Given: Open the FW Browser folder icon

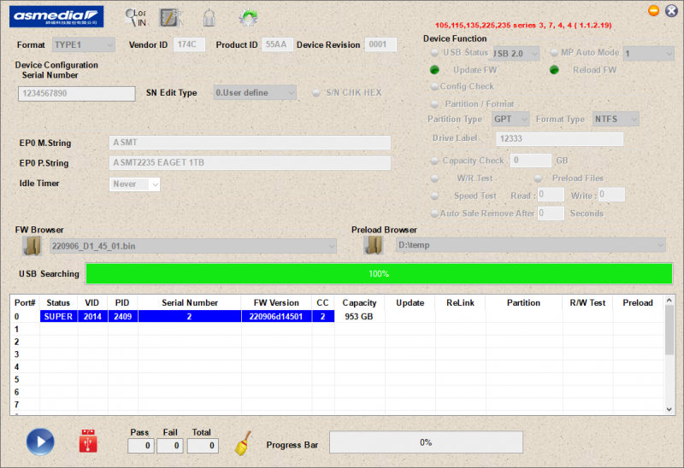Looking at the screenshot, I should pos(32,246).
